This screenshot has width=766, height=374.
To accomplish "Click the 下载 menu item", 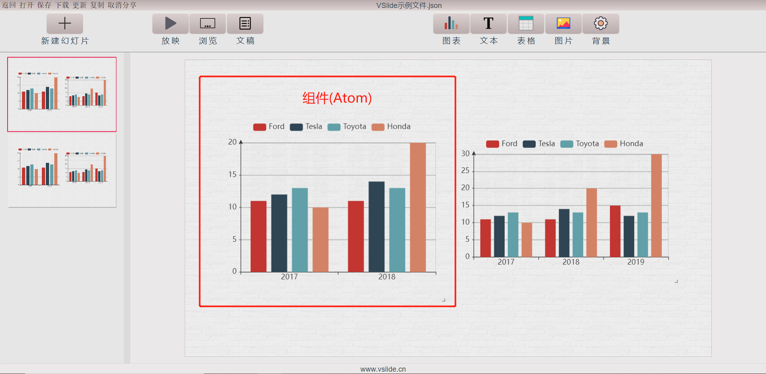I will coord(62,5).
